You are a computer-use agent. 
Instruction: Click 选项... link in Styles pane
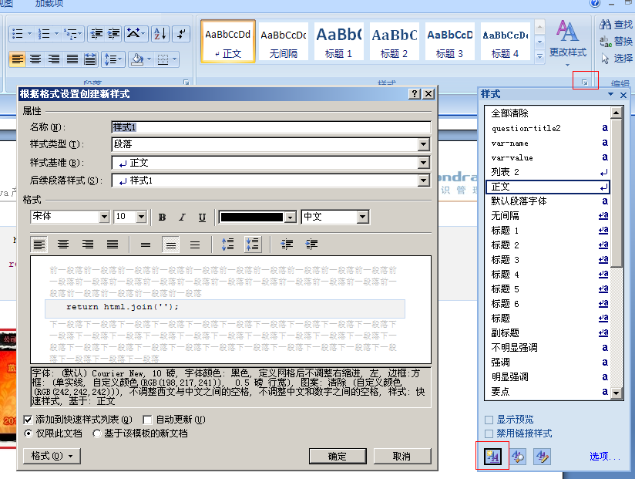[x=605, y=457]
